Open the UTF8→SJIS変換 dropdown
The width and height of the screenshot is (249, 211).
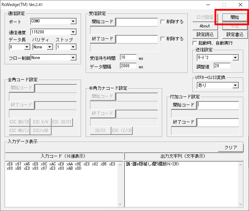pyautogui.click(x=235, y=85)
